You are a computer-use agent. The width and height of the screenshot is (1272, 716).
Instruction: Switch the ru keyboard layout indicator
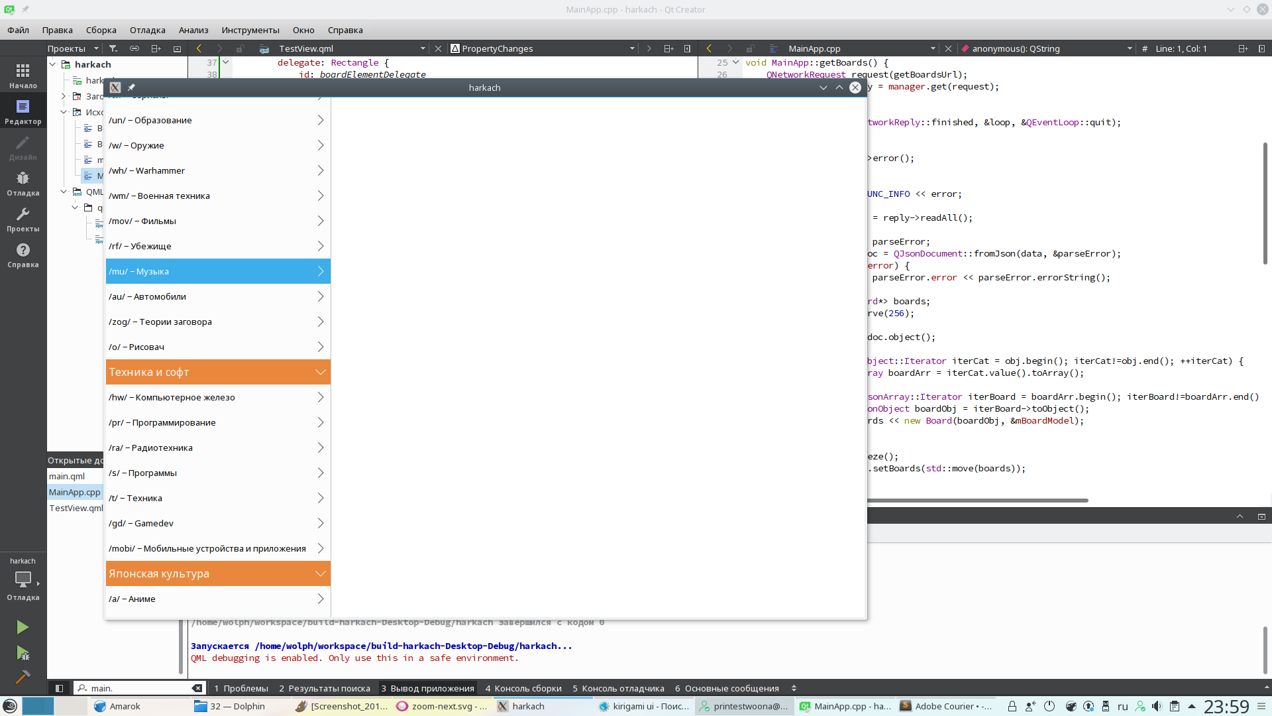click(1122, 706)
